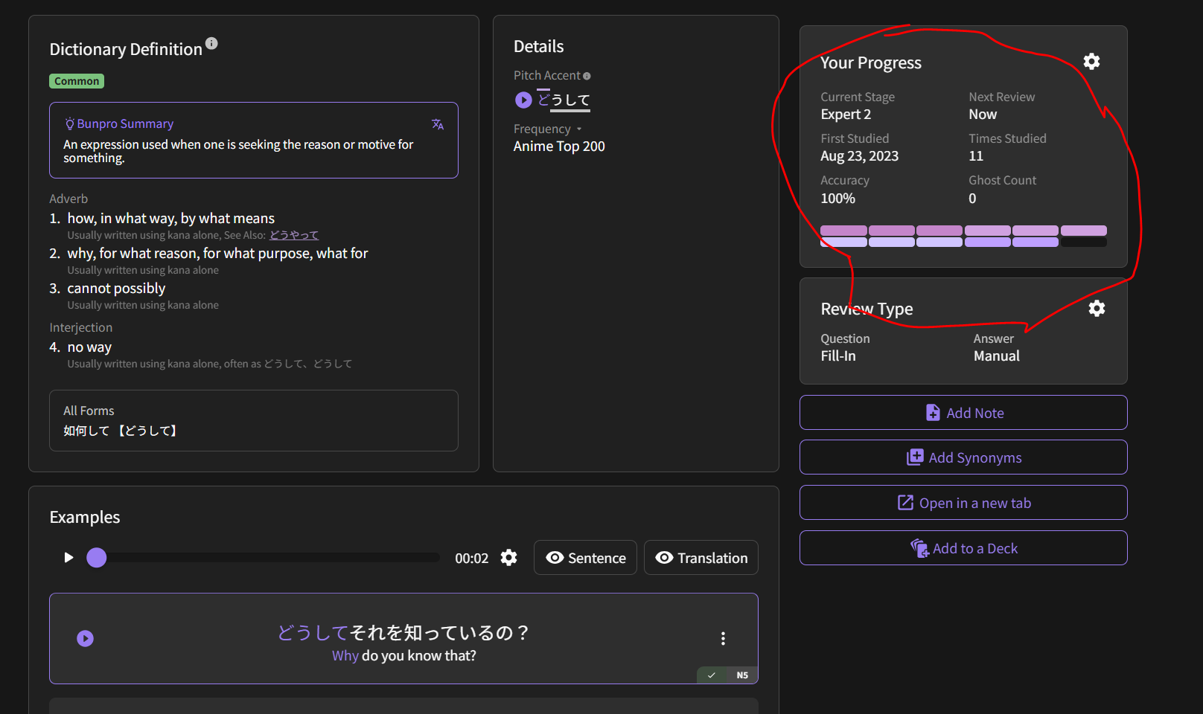Click the Add Note button
Image resolution: width=1203 pixels, height=714 pixels.
[x=963, y=413]
